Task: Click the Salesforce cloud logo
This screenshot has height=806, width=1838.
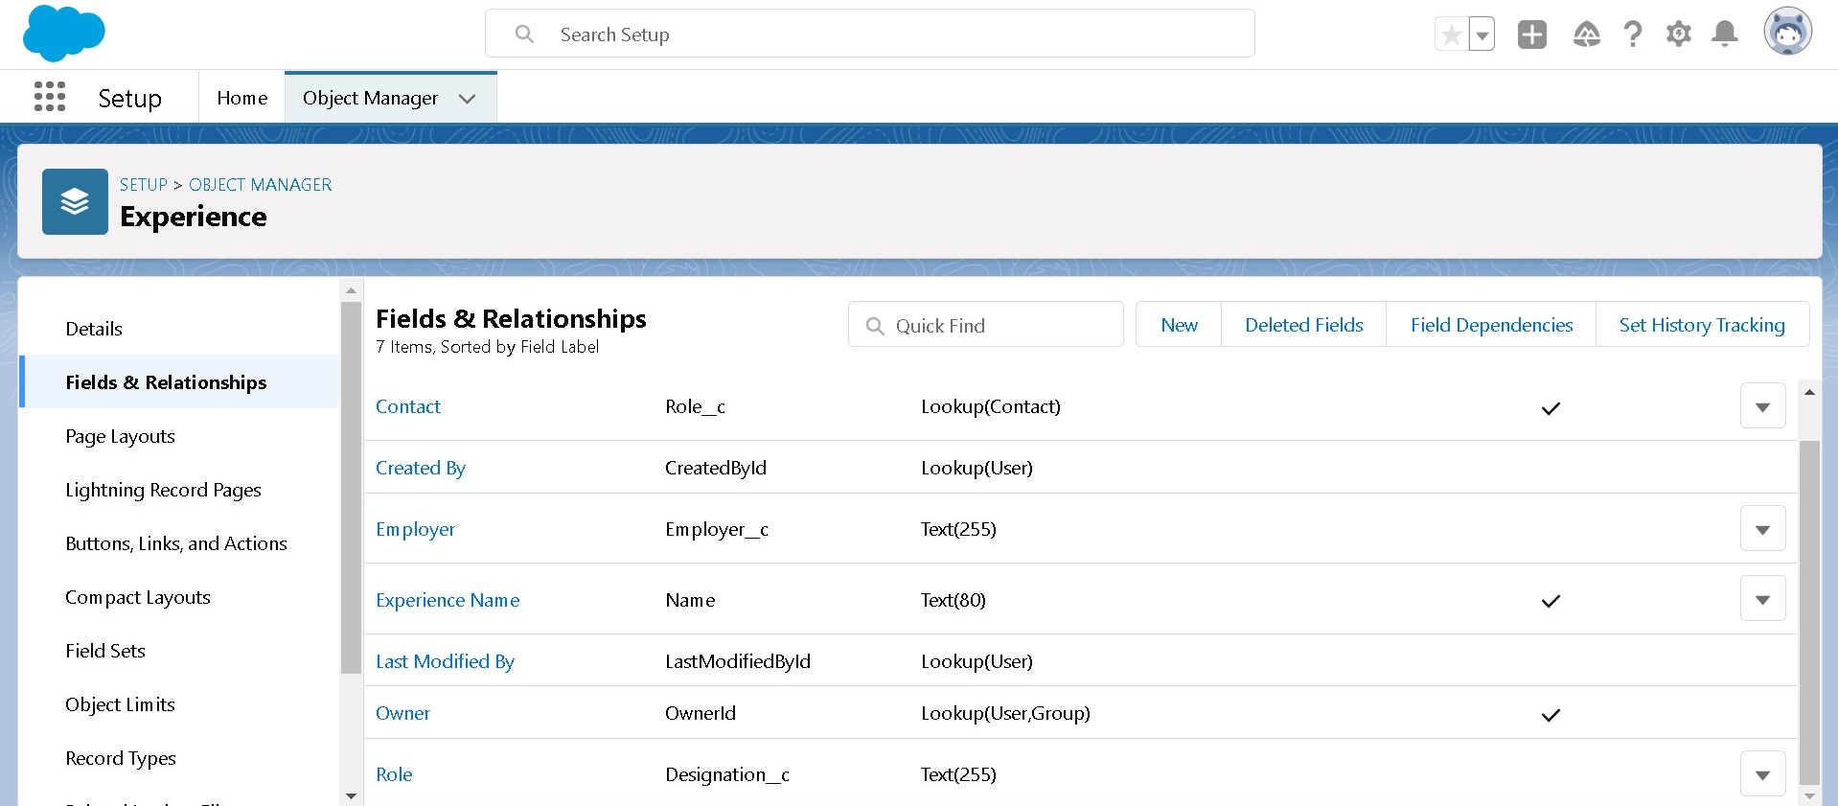Action: pyautogui.click(x=63, y=34)
